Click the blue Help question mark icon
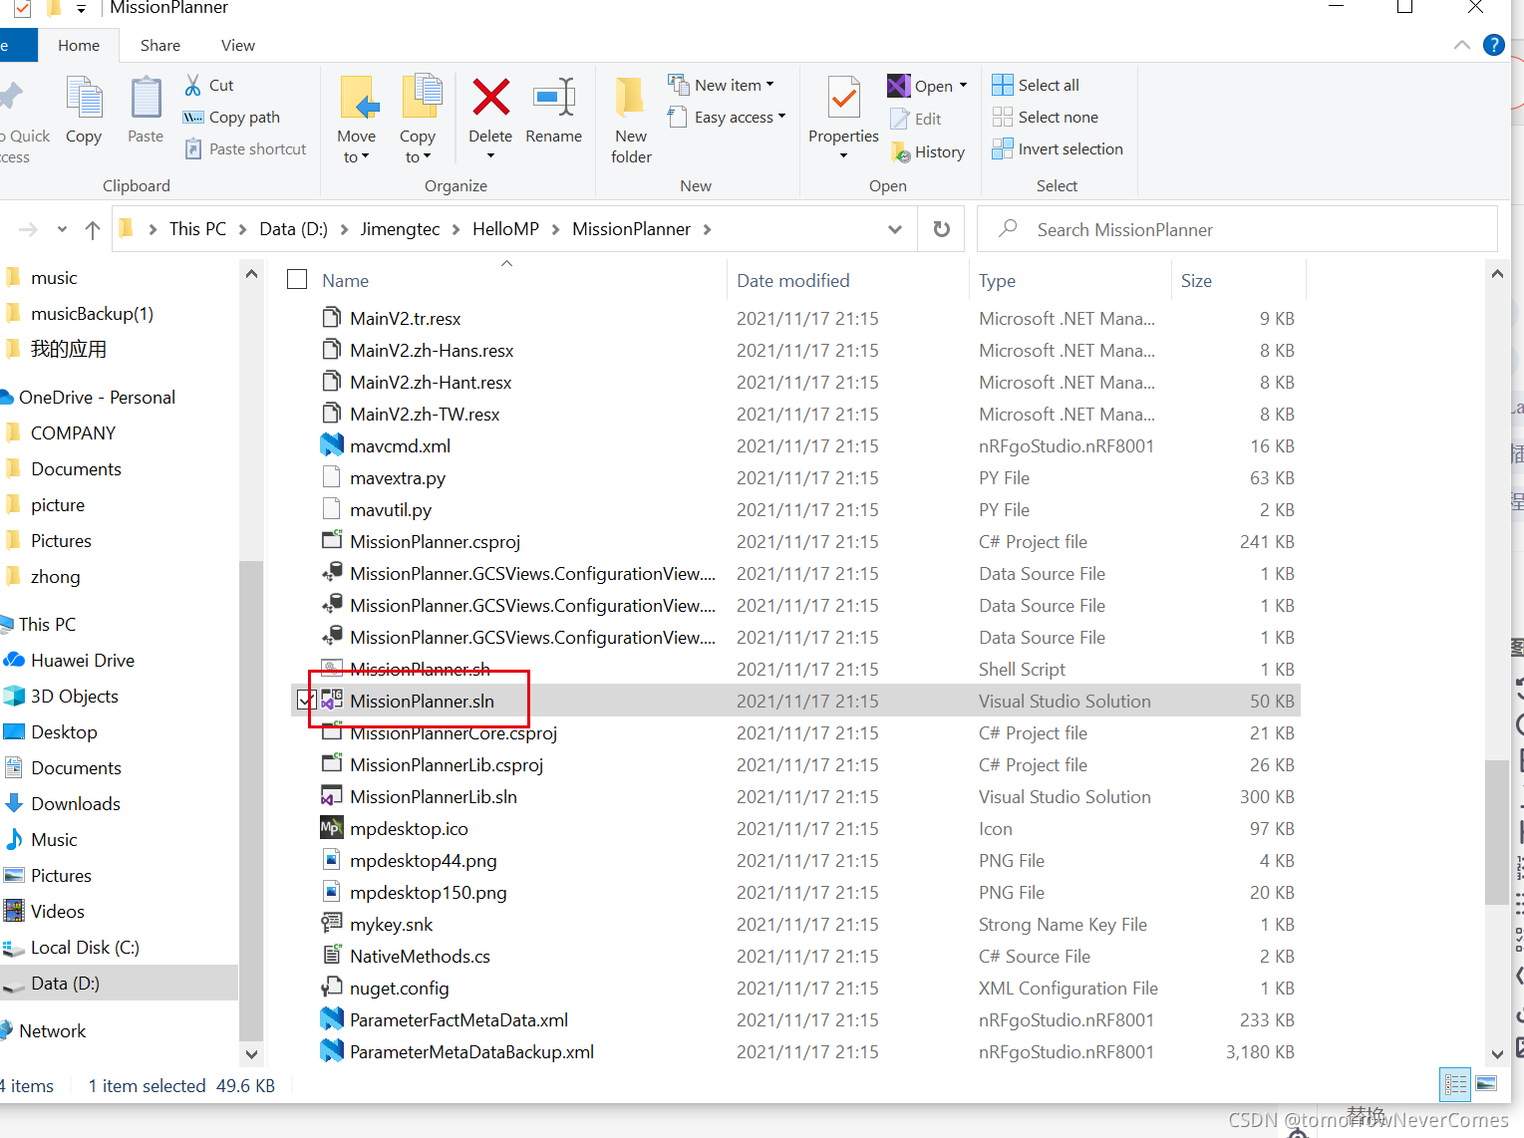Viewport: 1524px width, 1138px height. pyautogui.click(x=1493, y=45)
